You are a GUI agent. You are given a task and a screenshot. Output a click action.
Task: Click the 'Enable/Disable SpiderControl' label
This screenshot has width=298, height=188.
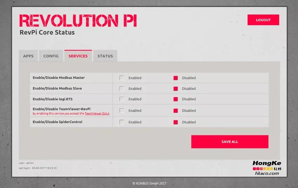pyautogui.click(x=57, y=122)
